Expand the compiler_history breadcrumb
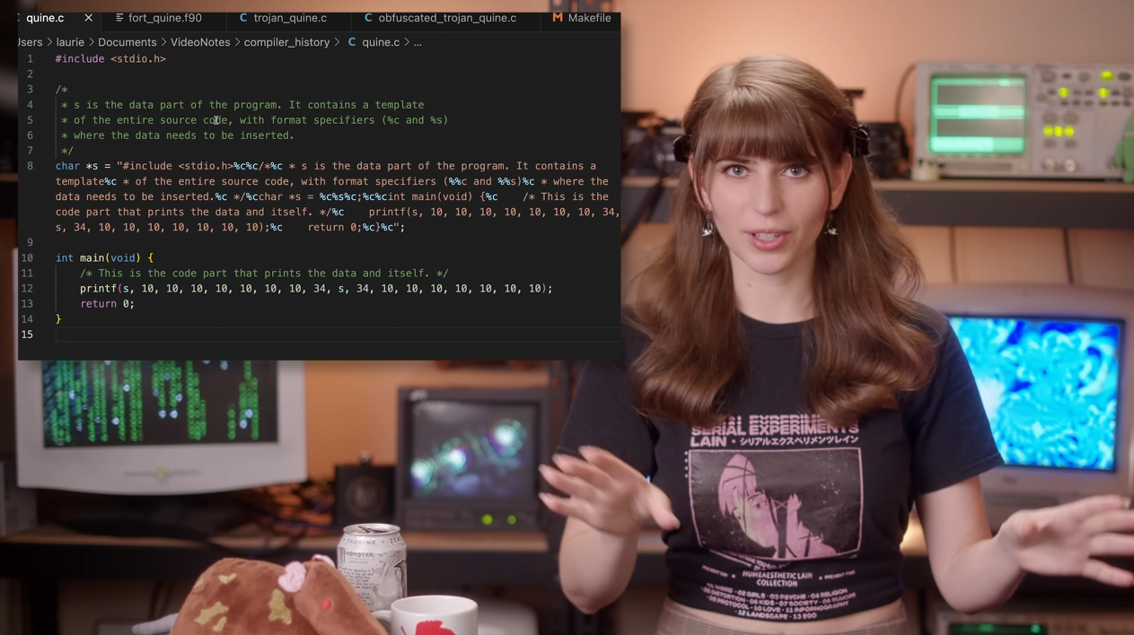The width and height of the screenshot is (1134, 635). tap(286, 42)
